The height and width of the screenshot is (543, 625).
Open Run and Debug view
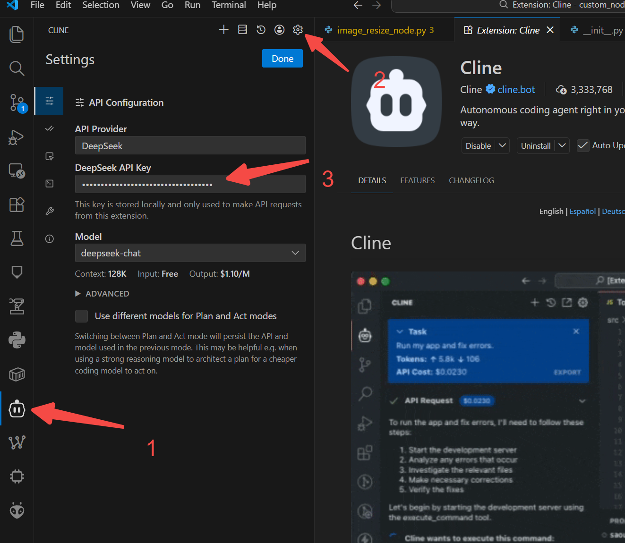(x=17, y=136)
